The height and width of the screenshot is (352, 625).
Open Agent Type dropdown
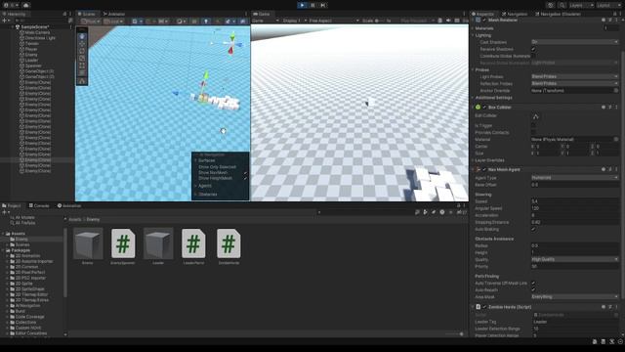coord(575,178)
